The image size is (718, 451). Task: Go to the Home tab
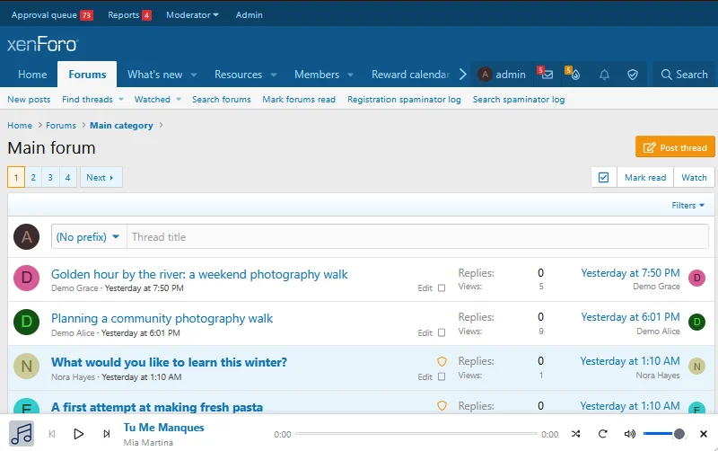pos(32,75)
